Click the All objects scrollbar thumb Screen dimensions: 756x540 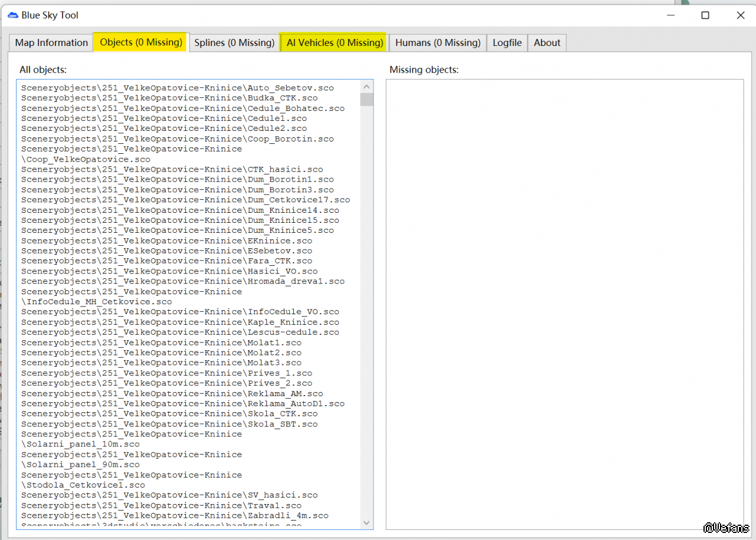(x=366, y=99)
